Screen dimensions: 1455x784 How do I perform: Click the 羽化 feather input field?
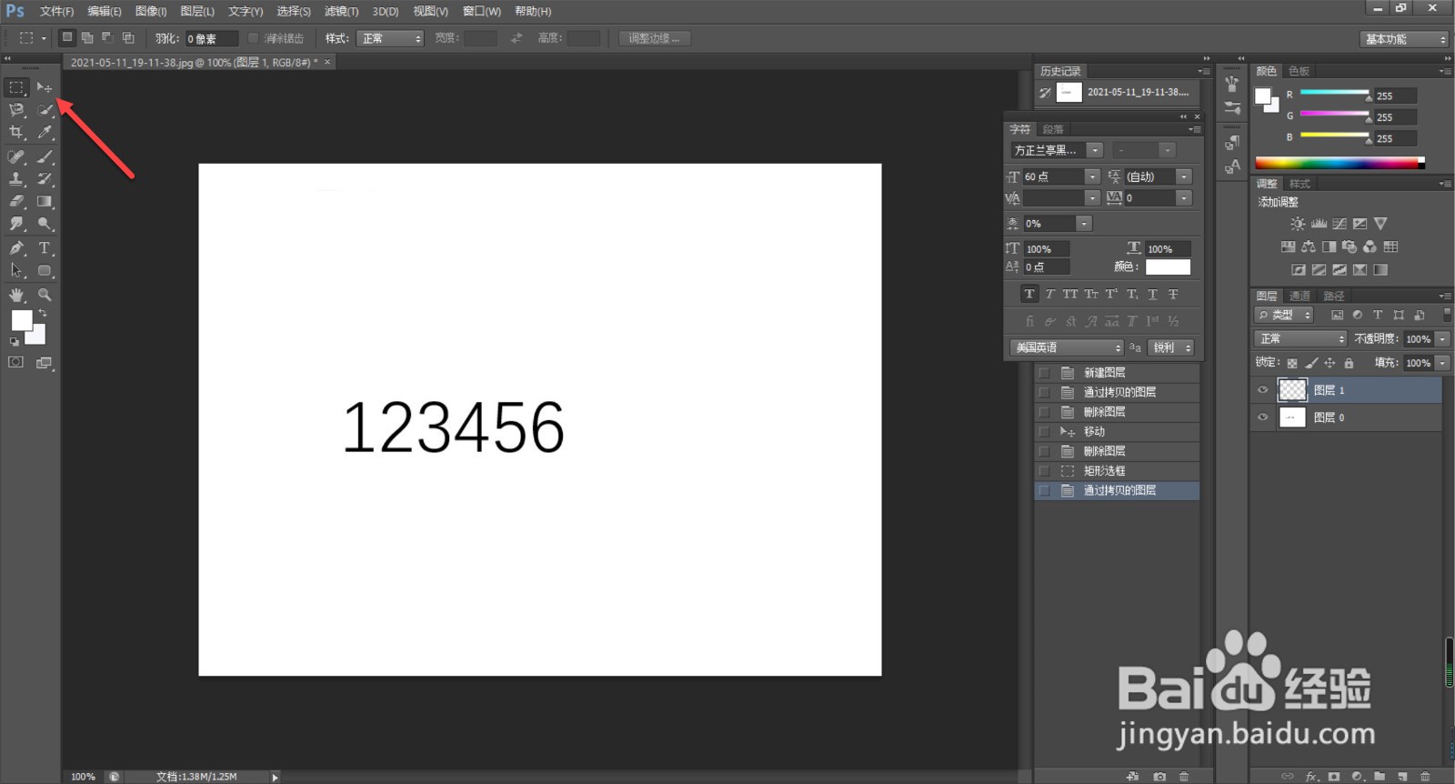coord(211,38)
